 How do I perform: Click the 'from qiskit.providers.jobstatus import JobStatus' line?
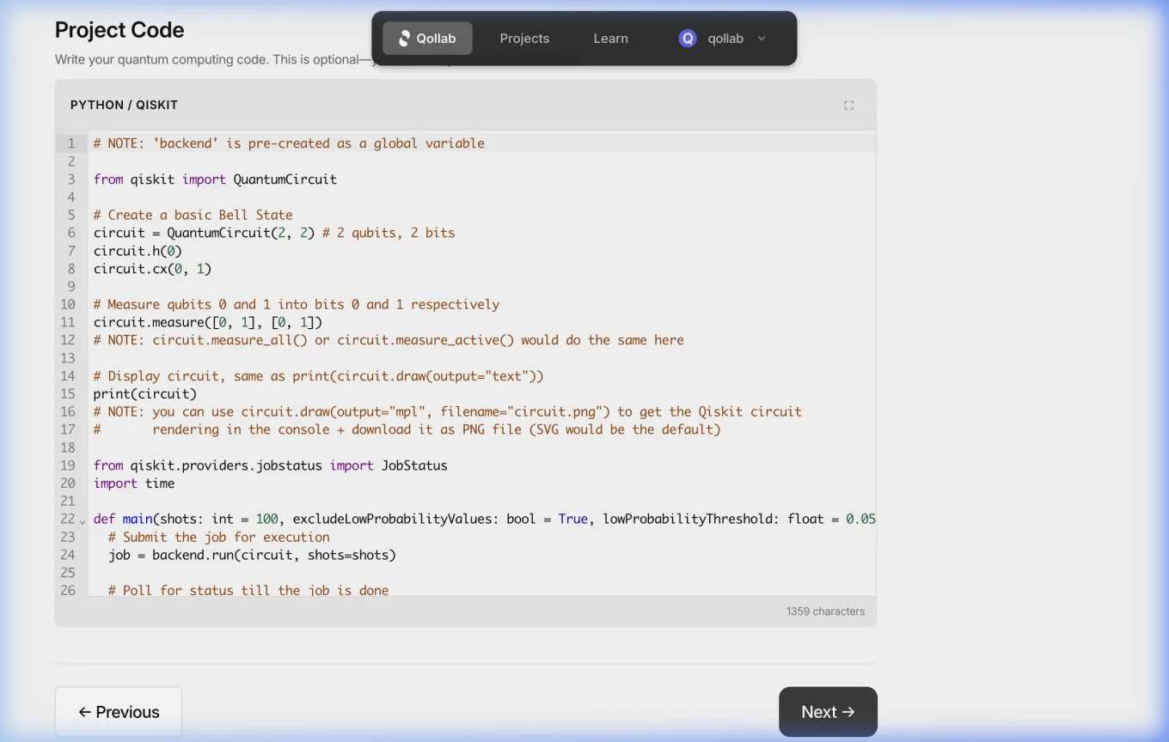click(x=271, y=465)
